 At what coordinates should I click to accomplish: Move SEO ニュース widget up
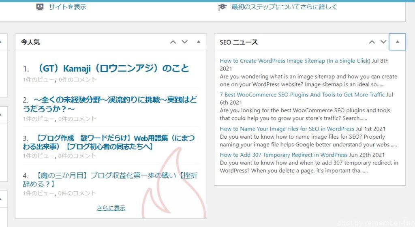click(372, 42)
